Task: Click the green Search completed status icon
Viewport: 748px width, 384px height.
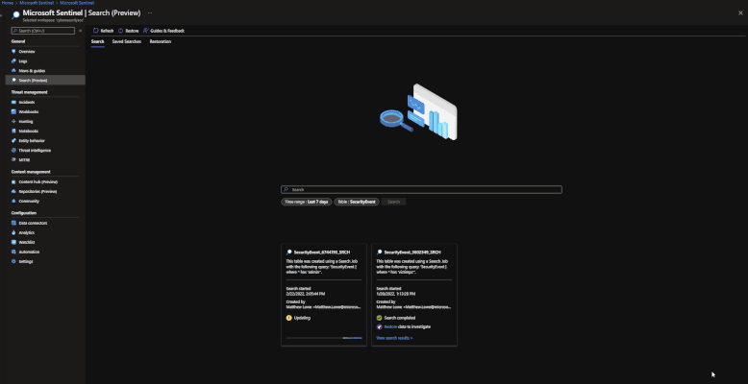Action: (379, 318)
